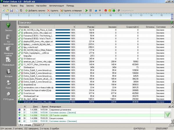Move download down with the gray arrow

point(100,10)
